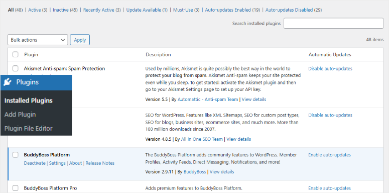Open the BuddyBoss author link
The width and height of the screenshot is (389, 193).
click(x=195, y=171)
